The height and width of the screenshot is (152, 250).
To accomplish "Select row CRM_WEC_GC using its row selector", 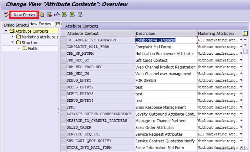I will [x=64, y=60].
